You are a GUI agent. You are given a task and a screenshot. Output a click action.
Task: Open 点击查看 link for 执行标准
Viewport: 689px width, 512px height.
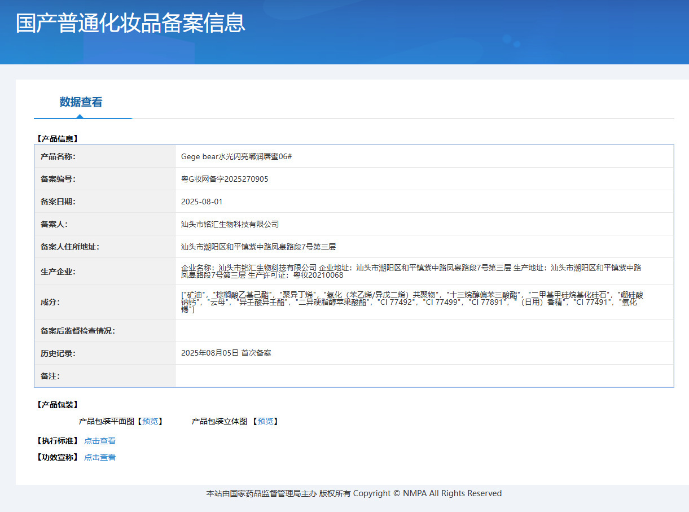[x=100, y=441]
